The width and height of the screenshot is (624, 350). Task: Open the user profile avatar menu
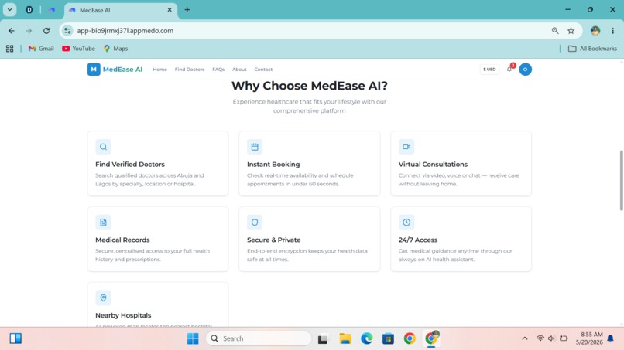pos(526,69)
